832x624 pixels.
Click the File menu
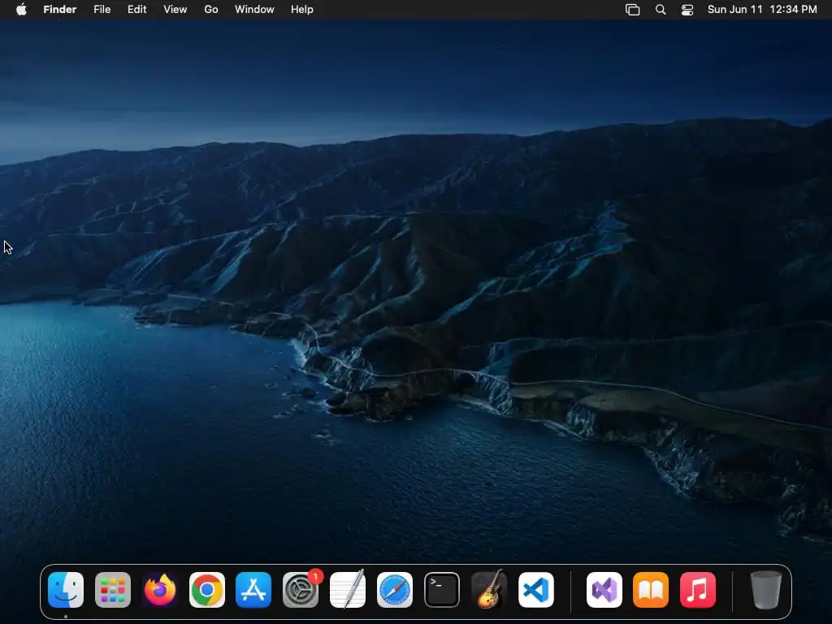102,10
